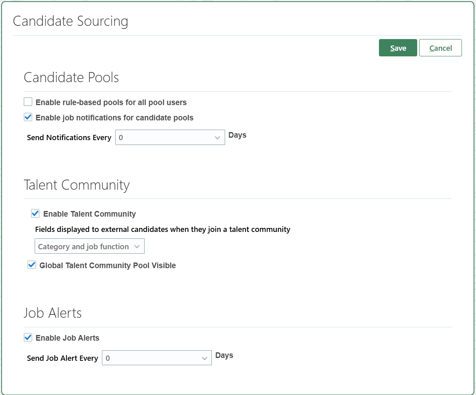The height and width of the screenshot is (395, 476).
Task: Toggle job notifications for candidate pools checkbox
Action: 28,117
